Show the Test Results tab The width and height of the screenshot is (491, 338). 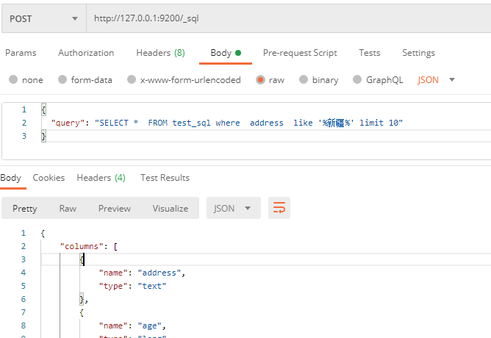pyautogui.click(x=165, y=178)
